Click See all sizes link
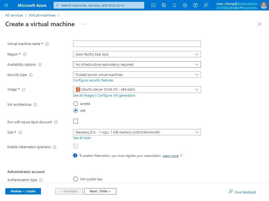The width and height of the screenshot is (269, 201). pyautogui.click(x=82, y=138)
